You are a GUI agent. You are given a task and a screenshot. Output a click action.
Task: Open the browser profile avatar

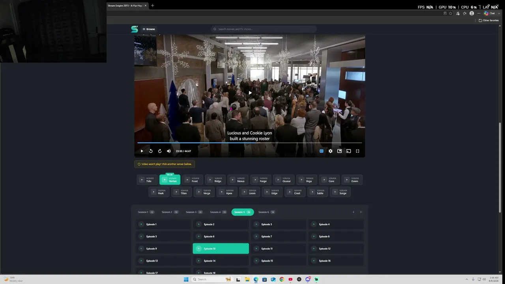point(471,13)
